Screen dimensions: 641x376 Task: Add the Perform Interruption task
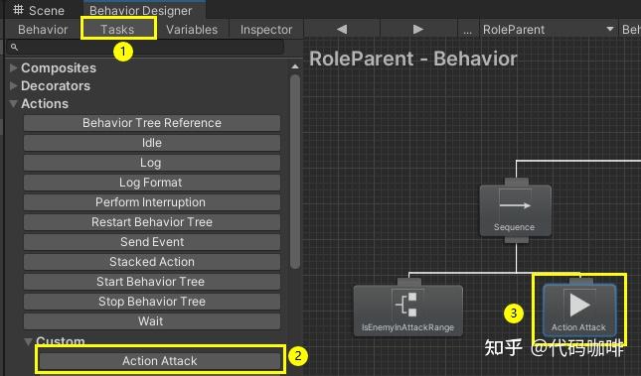point(152,202)
